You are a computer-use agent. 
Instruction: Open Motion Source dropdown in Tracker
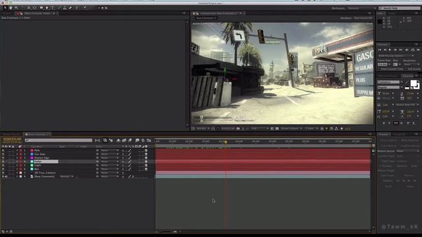click(407, 151)
